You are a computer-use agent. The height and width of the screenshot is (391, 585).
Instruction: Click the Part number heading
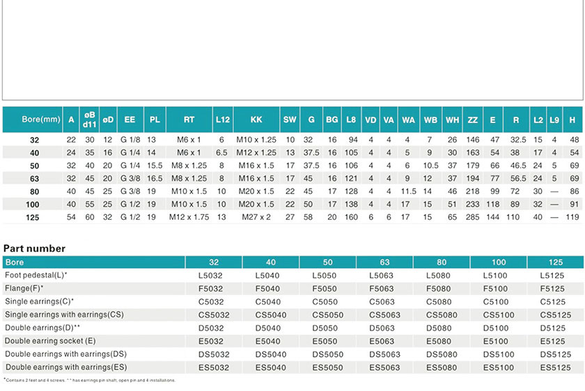pos(35,248)
